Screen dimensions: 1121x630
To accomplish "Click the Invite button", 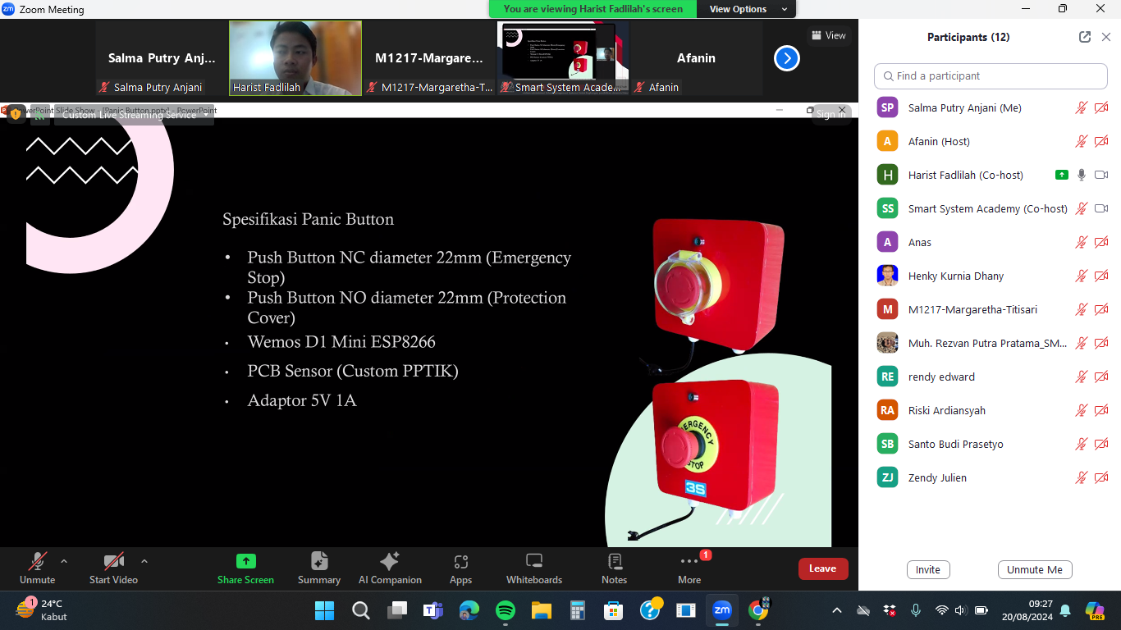I will (928, 570).
